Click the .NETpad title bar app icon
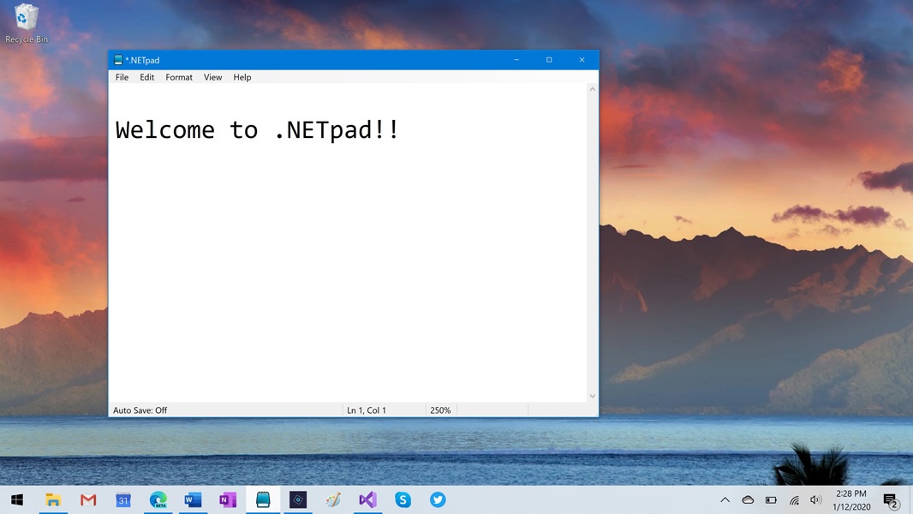The height and width of the screenshot is (514, 913). 118,60
